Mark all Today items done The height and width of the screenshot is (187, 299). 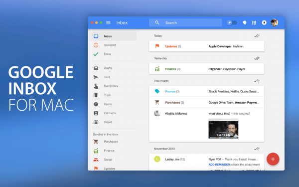point(257,36)
